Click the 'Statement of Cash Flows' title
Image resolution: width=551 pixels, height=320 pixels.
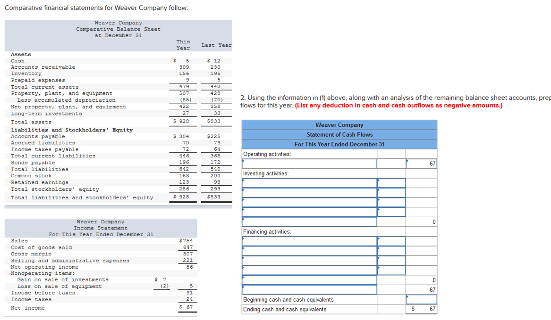[x=339, y=134]
